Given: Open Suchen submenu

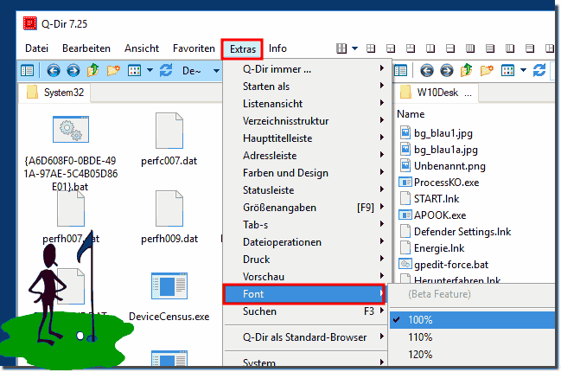Looking at the screenshot, I should coord(305,311).
